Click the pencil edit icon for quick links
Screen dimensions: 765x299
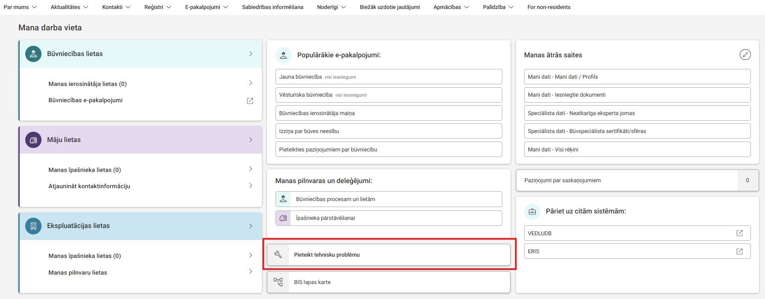point(745,54)
